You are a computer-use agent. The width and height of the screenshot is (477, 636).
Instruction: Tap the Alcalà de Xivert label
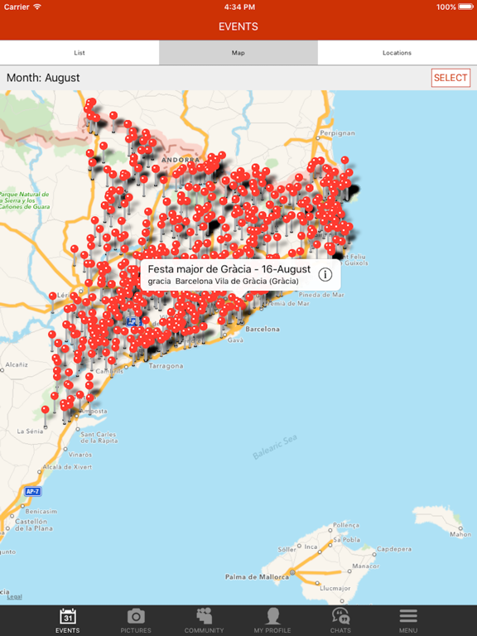pos(67,467)
